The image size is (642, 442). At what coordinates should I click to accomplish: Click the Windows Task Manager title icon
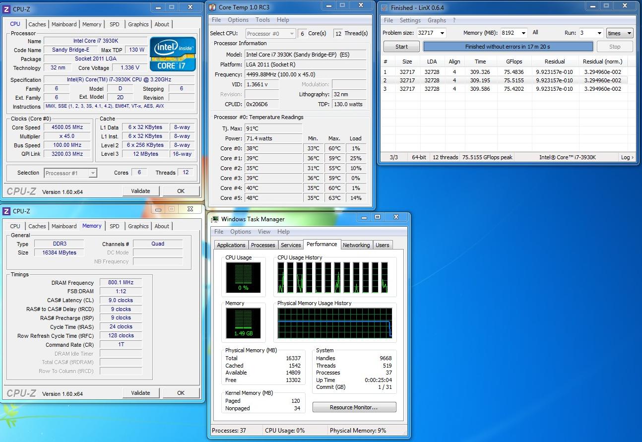(215, 219)
